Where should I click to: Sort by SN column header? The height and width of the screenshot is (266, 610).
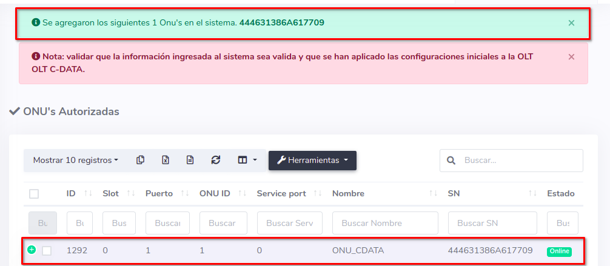(x=492, y=193)
